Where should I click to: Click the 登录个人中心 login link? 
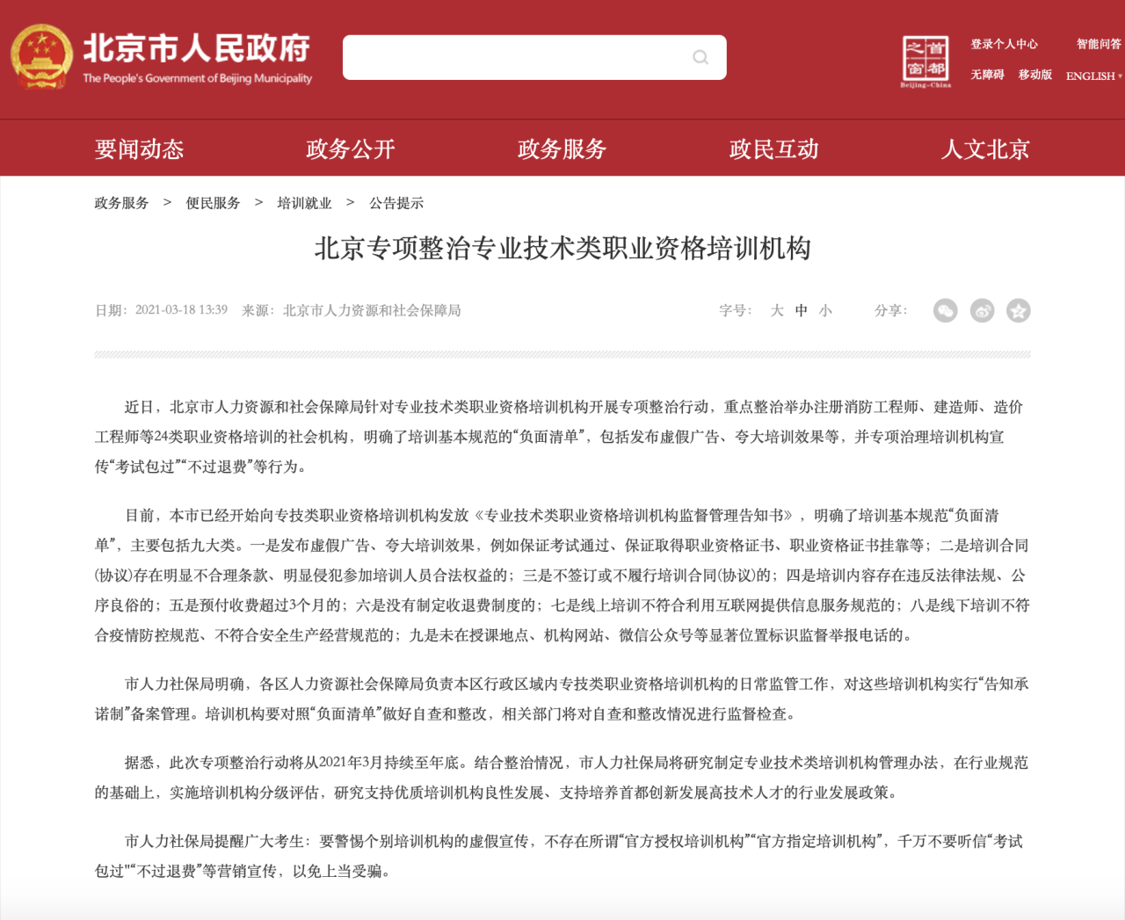tap(1004, 44)
